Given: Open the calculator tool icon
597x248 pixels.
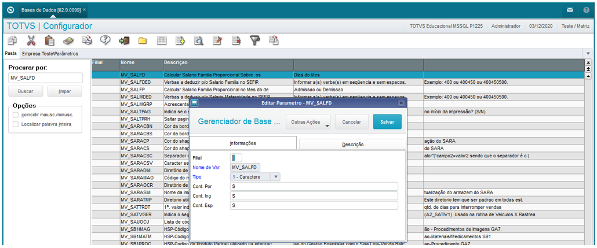Looking at the screenshot, I should [68, 40].
